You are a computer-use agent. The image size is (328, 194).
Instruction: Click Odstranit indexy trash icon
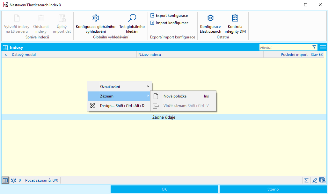click(x=41, y=18)
